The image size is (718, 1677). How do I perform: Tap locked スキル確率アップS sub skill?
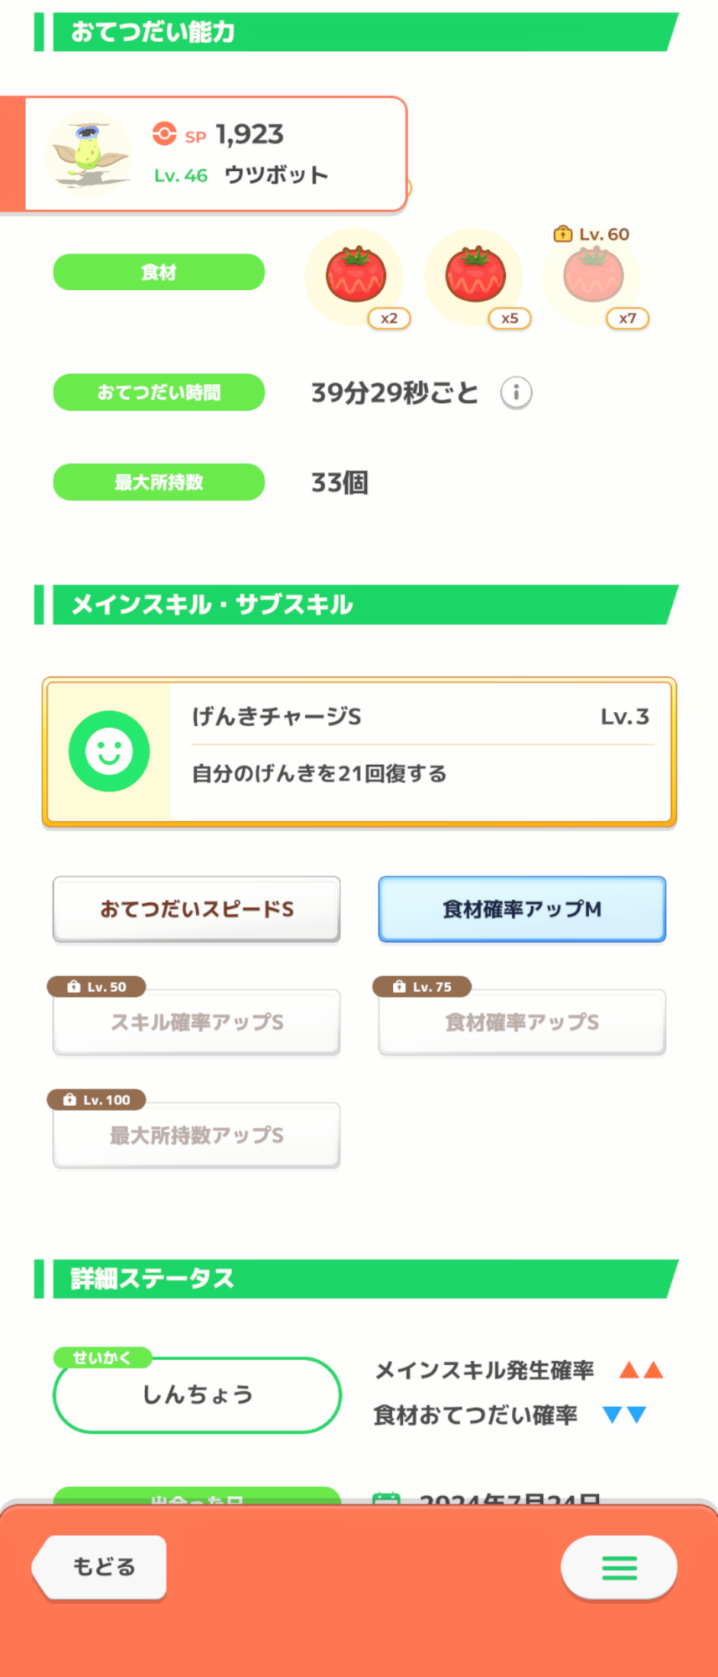197,1022
